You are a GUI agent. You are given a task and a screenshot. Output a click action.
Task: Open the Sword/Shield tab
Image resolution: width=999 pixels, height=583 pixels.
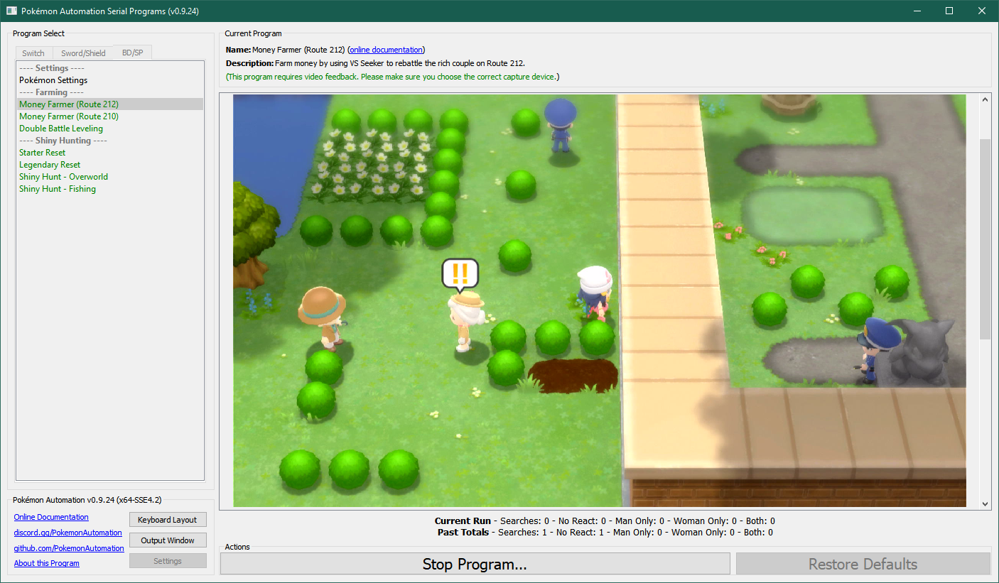(x=83, y=53)
